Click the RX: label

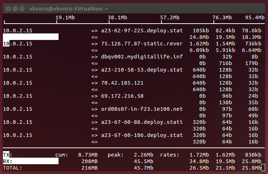coord(8,161)
